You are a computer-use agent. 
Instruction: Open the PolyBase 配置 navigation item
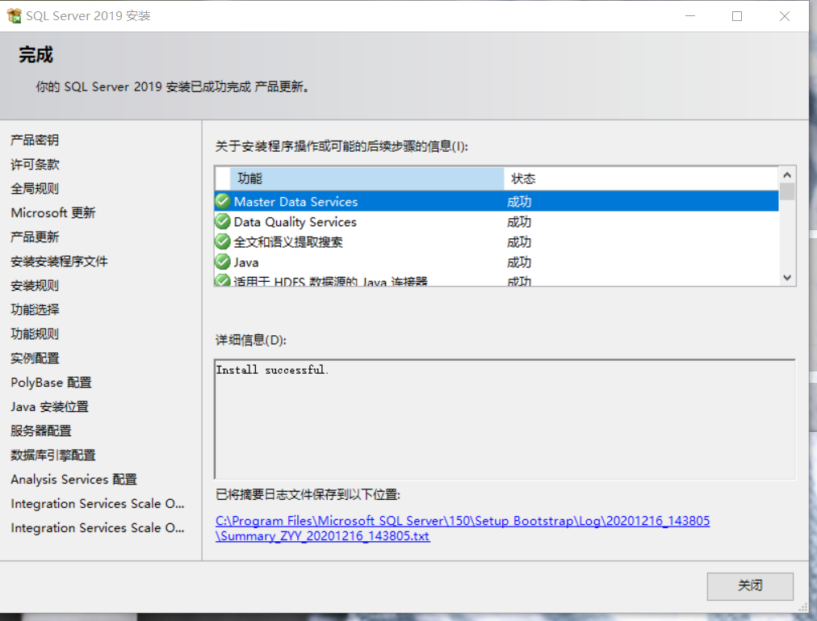[50, 382]
